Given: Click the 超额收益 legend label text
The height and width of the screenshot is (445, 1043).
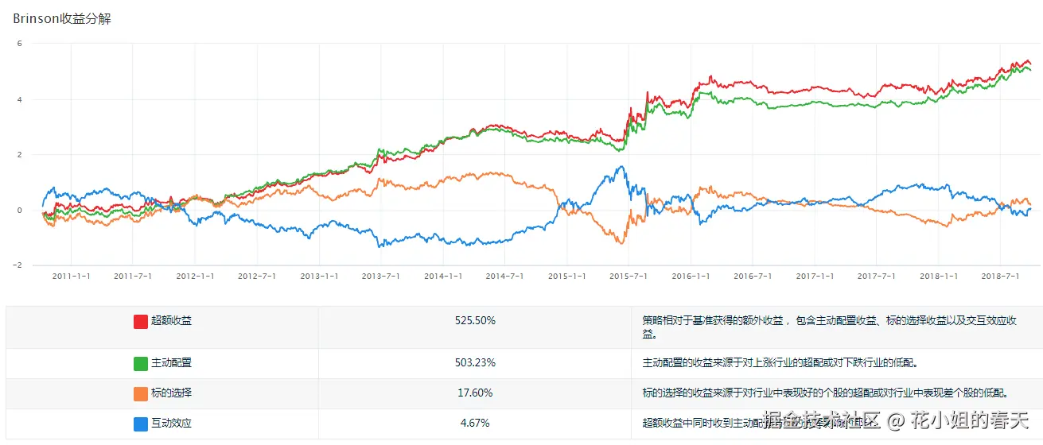Looking at the screenshot, I should point(171,321).
